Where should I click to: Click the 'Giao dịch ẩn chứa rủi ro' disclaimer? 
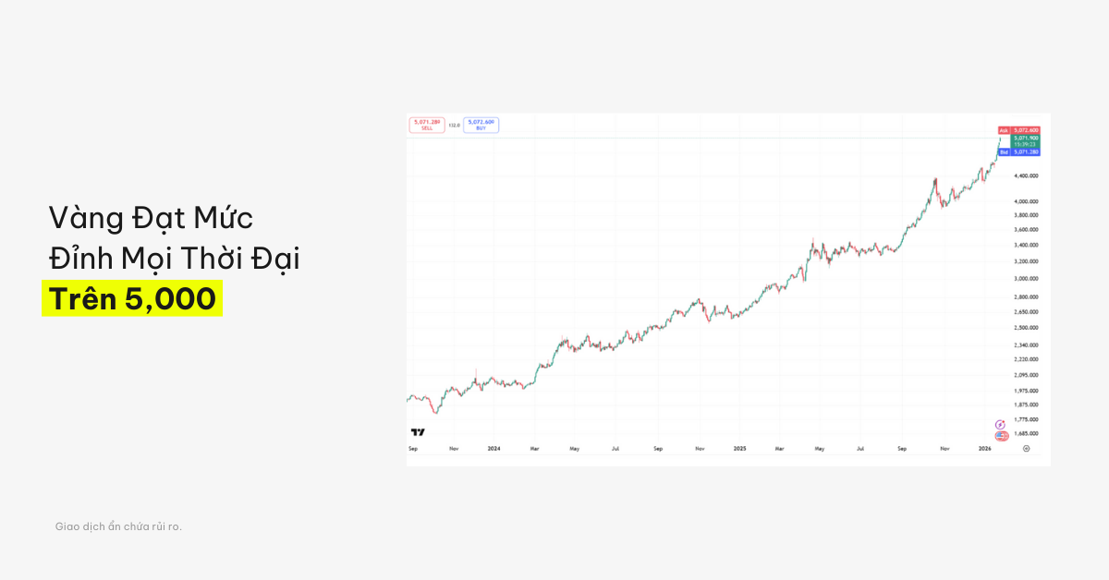[118, 526]
